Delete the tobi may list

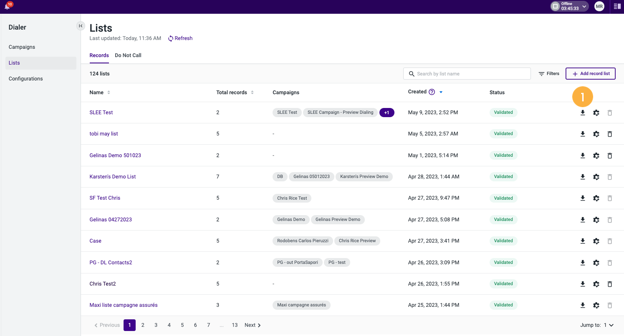[x=610, y=134]
